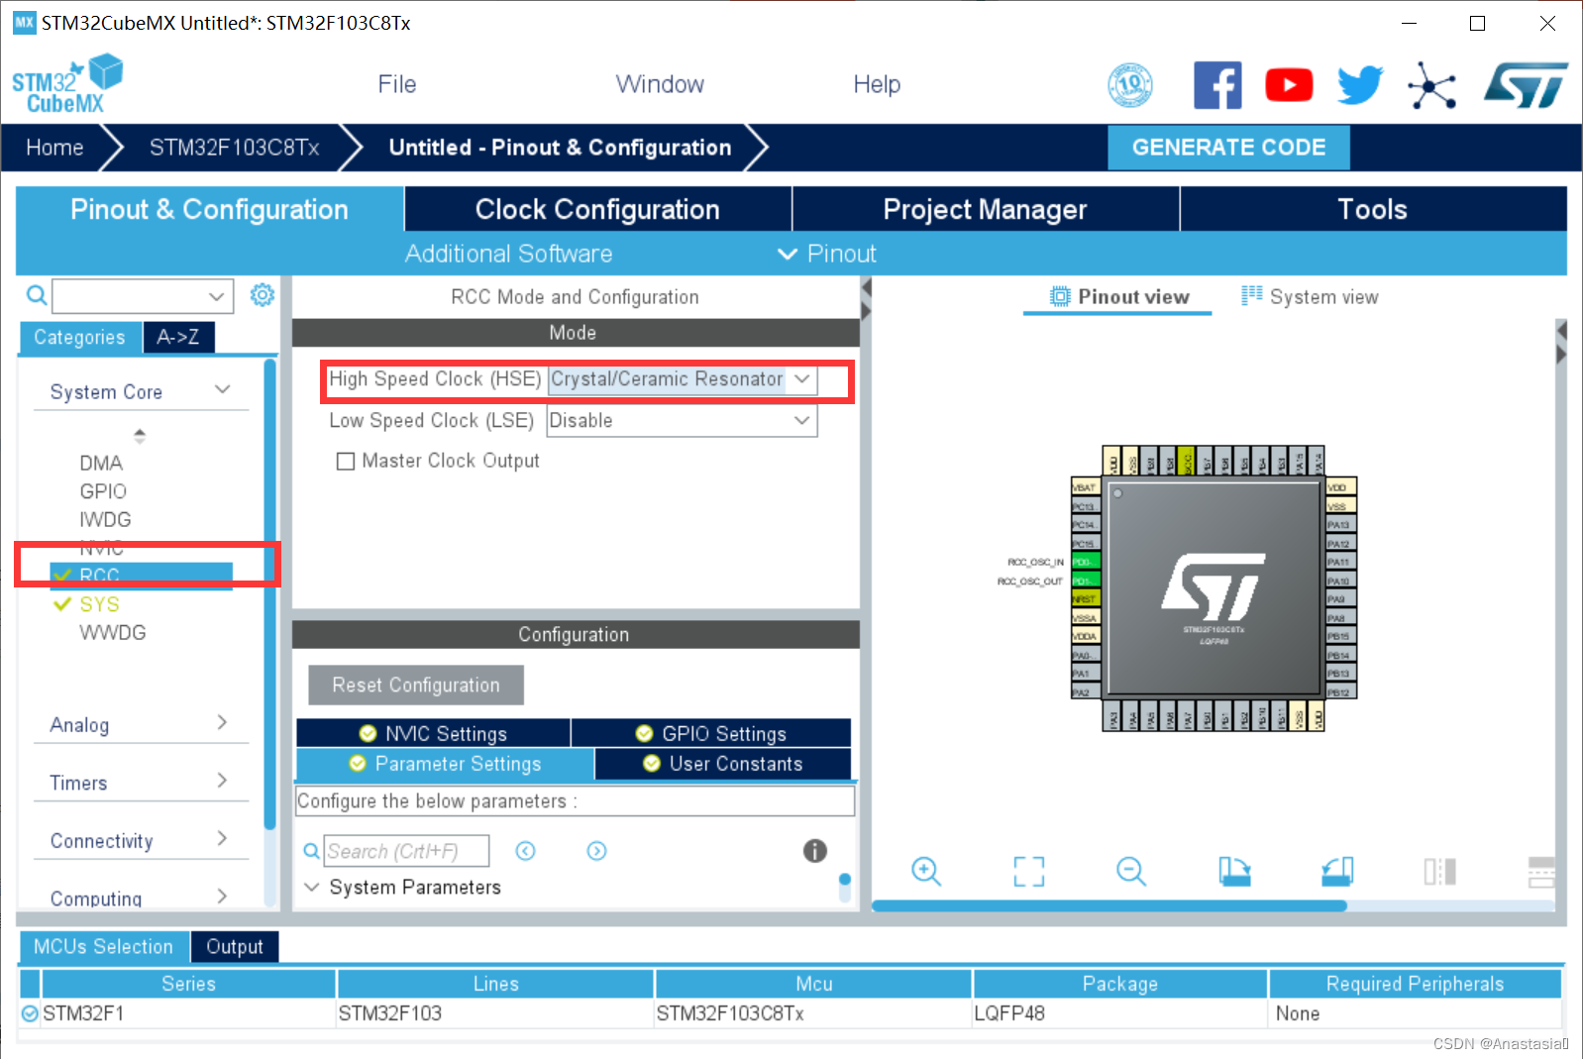Rotate the chip clockwise icon
This screenshot has width=1583, height=1059.
1234,871
